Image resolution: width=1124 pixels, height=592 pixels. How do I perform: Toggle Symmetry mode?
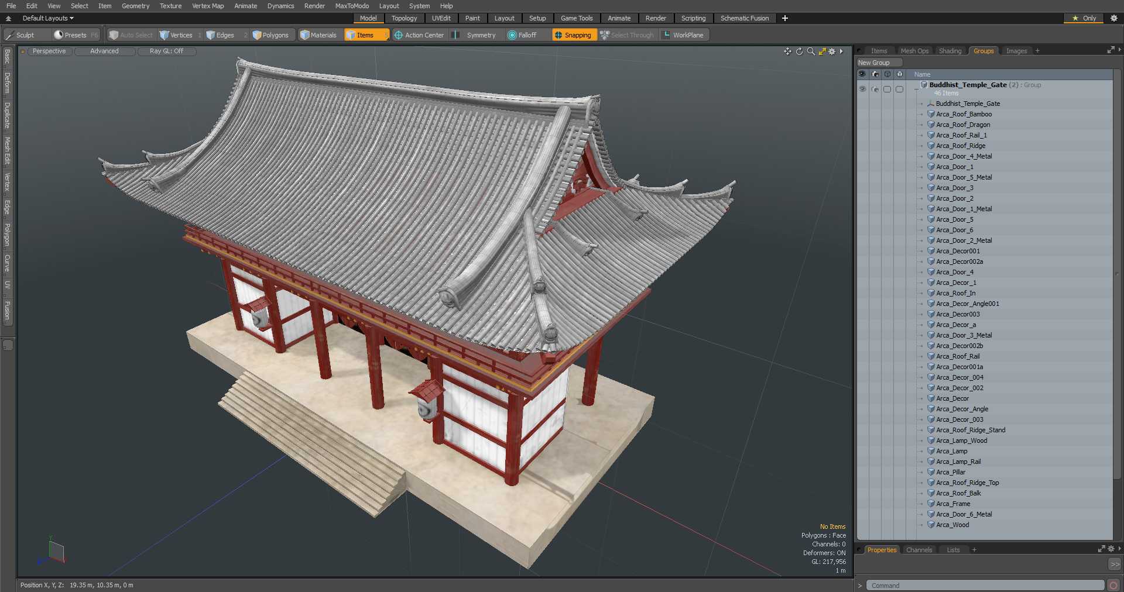coord(475,35)
